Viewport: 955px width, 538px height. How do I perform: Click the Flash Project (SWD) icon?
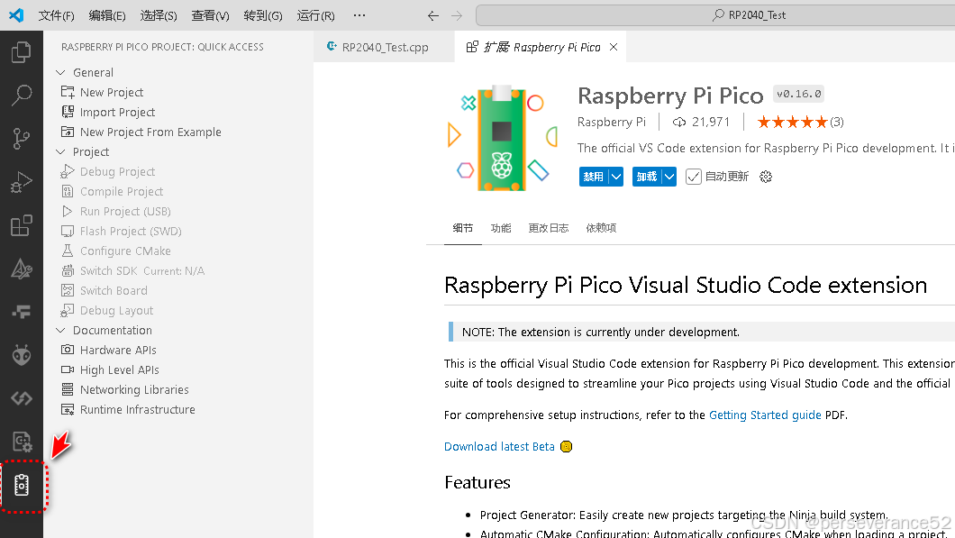click(x=68, y=231)
